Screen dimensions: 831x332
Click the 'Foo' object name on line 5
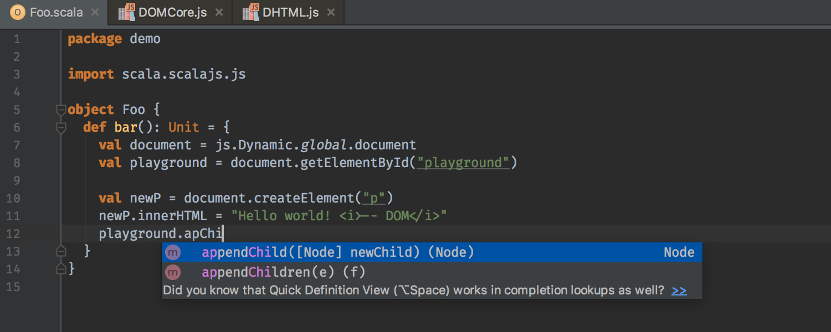tap(134, 110)
